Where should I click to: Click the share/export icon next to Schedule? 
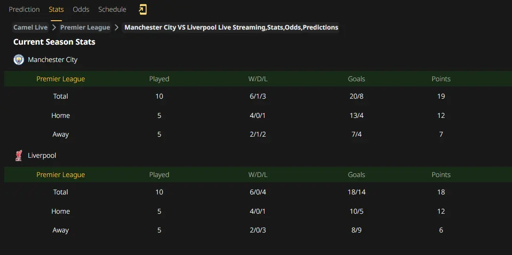click(x=143, y=9)
